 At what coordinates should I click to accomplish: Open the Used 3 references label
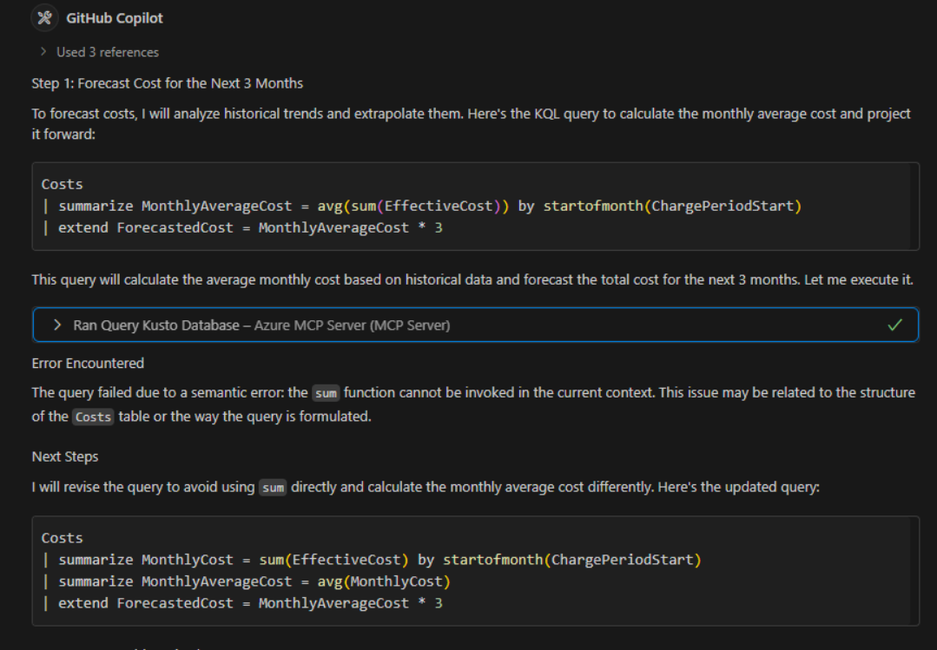coord(108,53)
